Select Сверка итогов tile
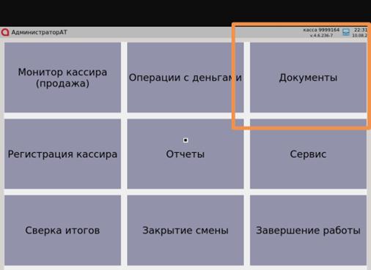Image resolution: width=371 pixels, height=270 pixels. [x=62, y=230]
